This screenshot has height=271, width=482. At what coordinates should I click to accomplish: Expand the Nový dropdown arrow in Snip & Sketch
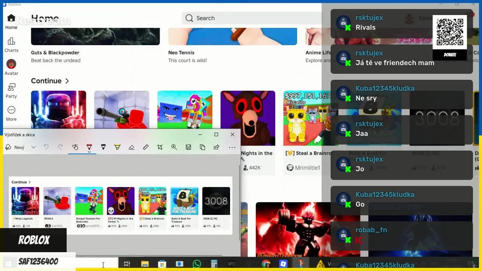34,148
